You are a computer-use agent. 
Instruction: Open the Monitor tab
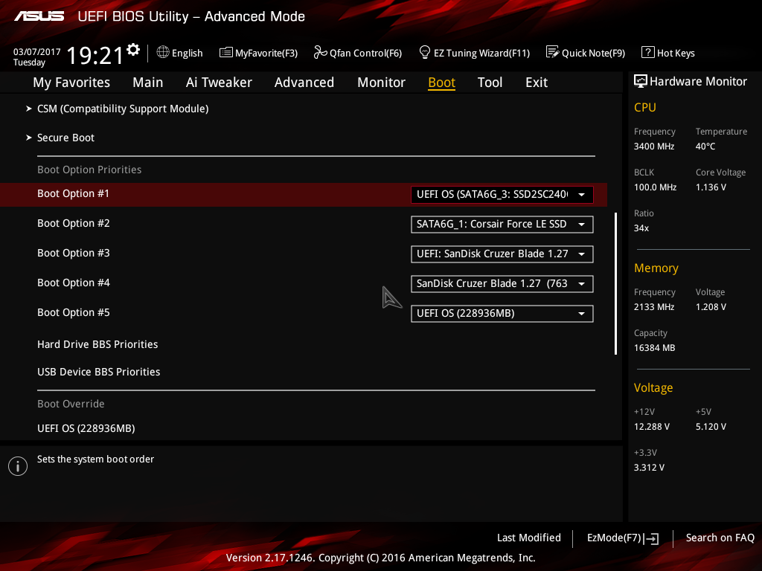tap(382, 83)
